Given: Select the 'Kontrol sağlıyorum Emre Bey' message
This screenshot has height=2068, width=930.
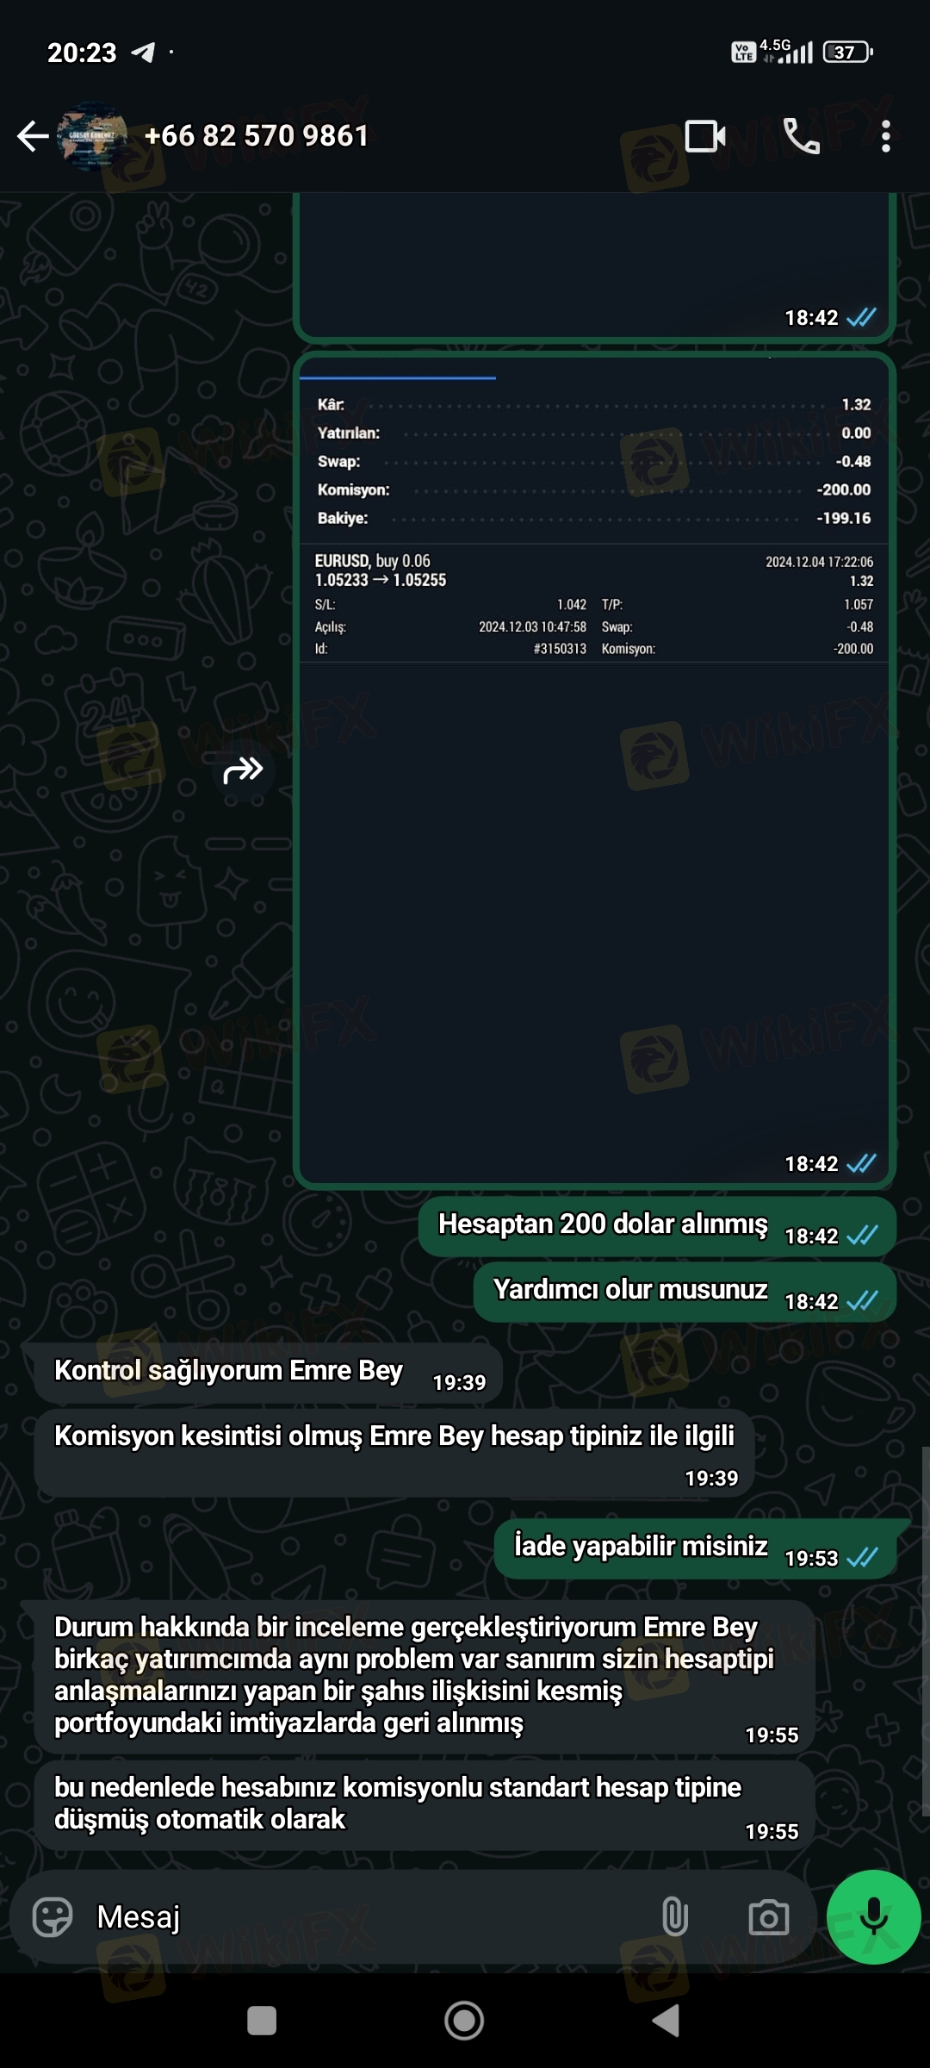Looking at the screenshot, I should 267,1373.
